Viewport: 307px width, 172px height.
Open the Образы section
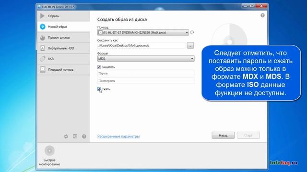tap(64, 16)
